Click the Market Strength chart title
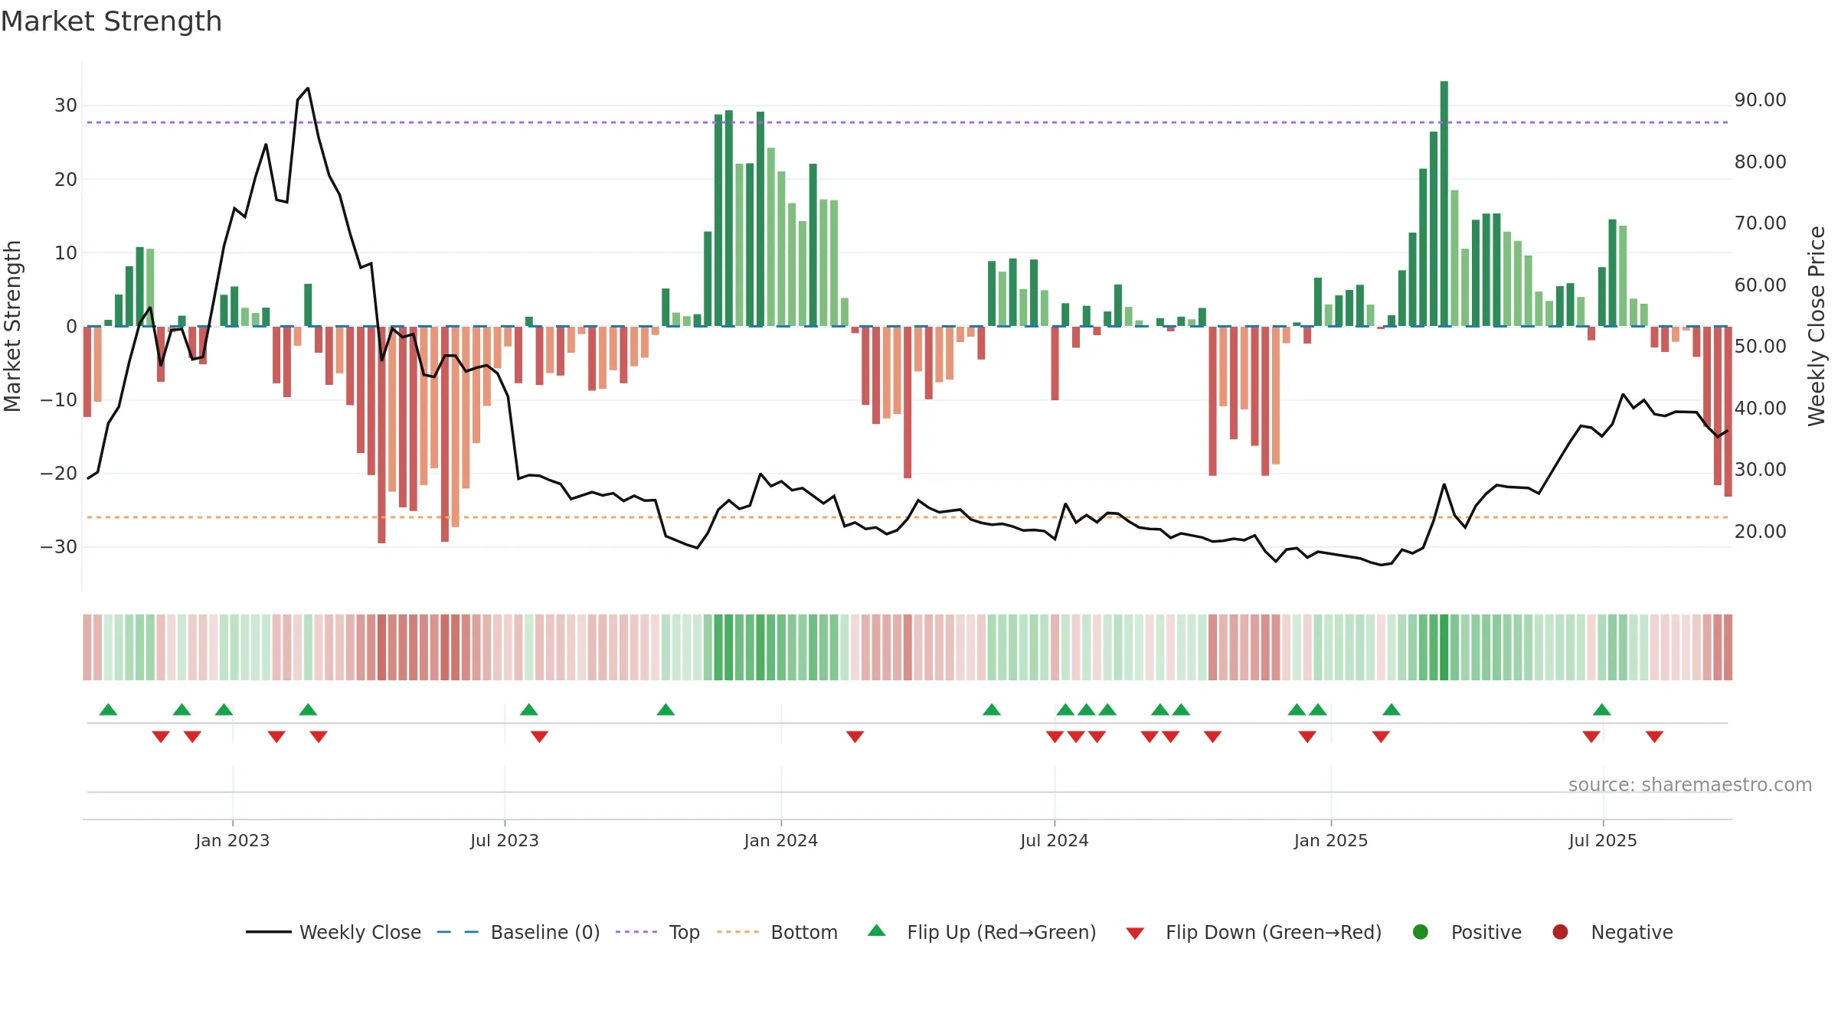Screen dimensions: 1838x1033 click(111, 21)
